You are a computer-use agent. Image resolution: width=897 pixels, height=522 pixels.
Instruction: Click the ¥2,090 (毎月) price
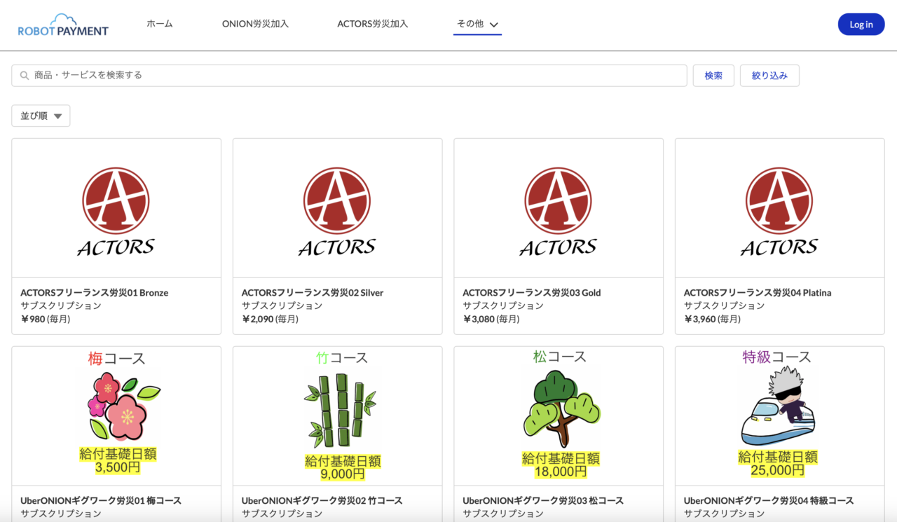click(x=271, y=319)
